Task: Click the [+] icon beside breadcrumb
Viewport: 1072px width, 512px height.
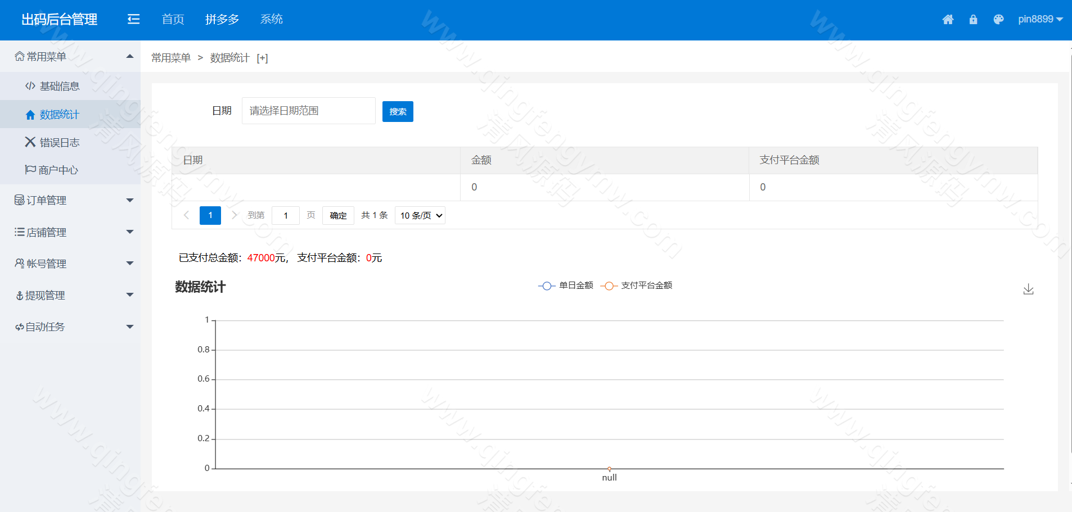Action: 262,58
